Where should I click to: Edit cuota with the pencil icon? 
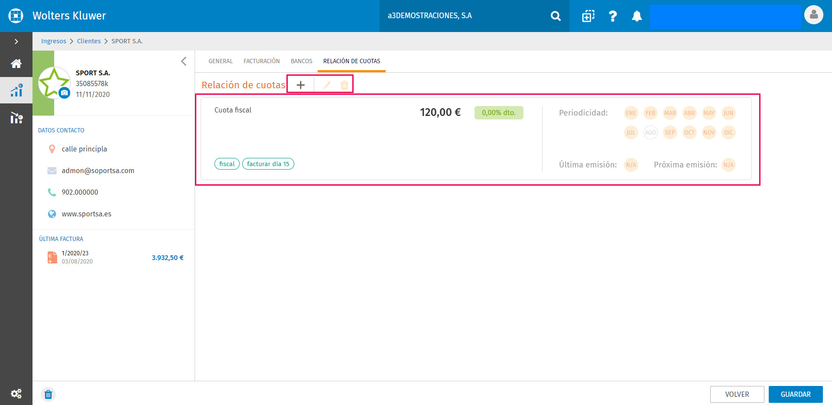[x=327, y=85]
